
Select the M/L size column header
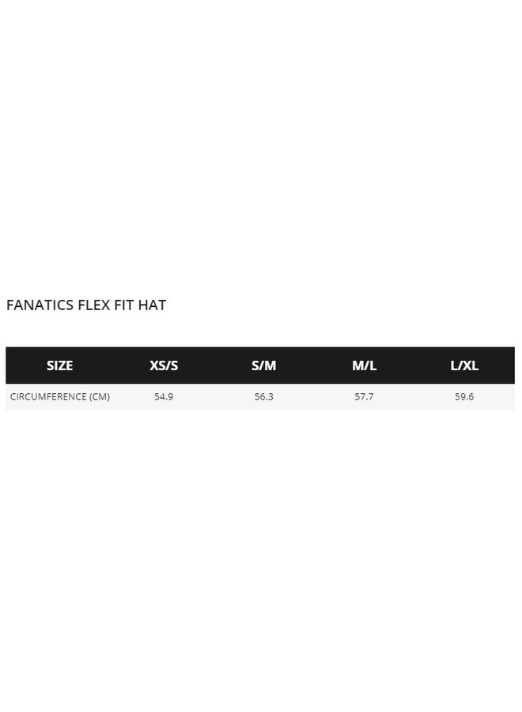(x=364, y=365)
